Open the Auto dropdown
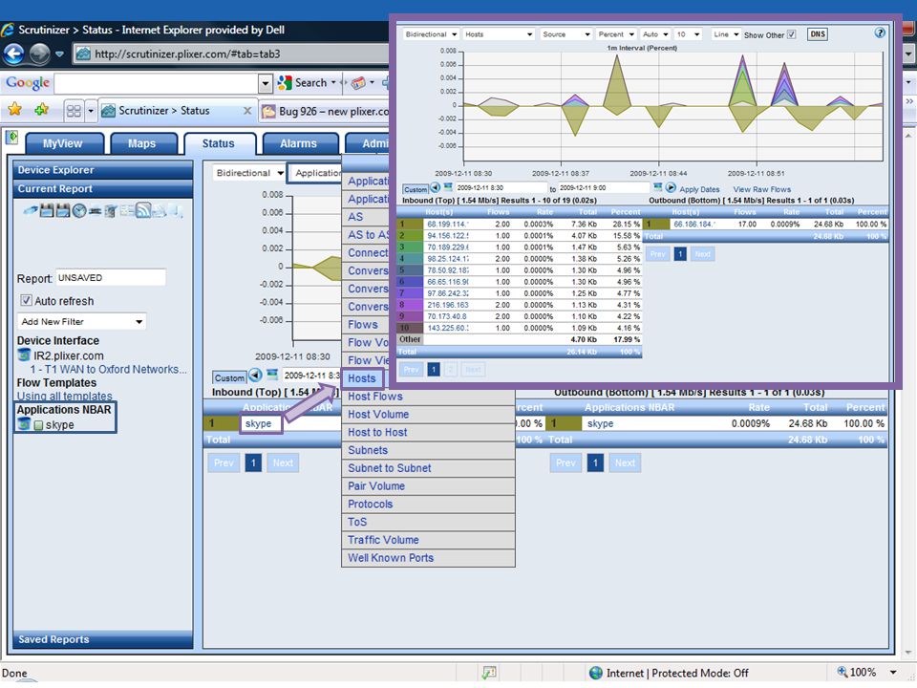Viewport: 917px width, 688px height. click(x=655, y=34)
